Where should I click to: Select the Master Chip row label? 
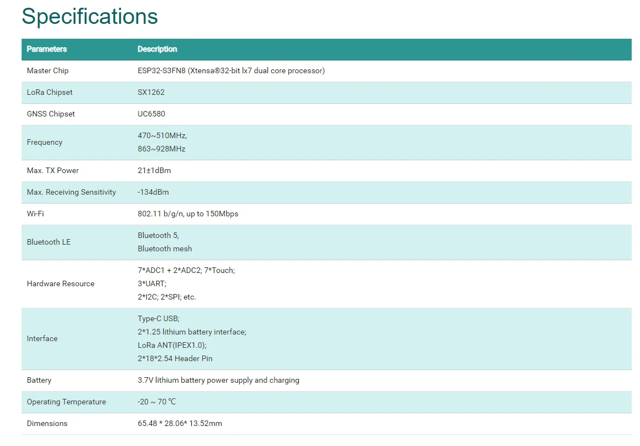point(48,70)
